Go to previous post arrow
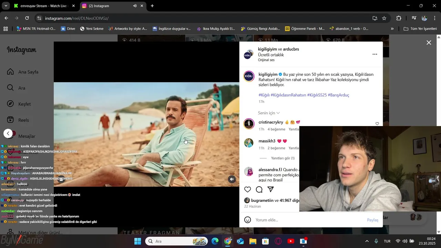 8,133
